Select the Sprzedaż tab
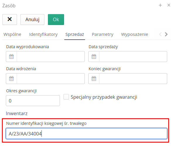Screen dimensions: 171x146 75,34
